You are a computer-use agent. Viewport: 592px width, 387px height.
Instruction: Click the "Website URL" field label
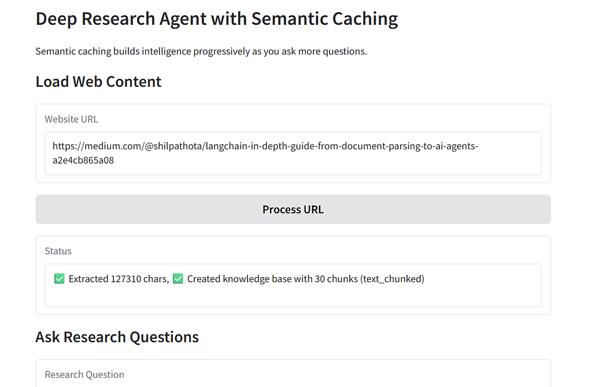(x=71, y=119)
